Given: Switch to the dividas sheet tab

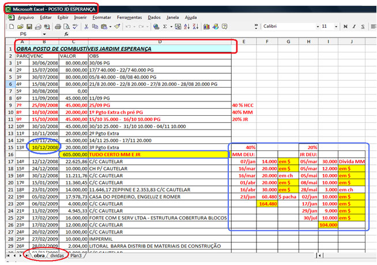Looking at the screenshot, I should (x=57, y=256).
